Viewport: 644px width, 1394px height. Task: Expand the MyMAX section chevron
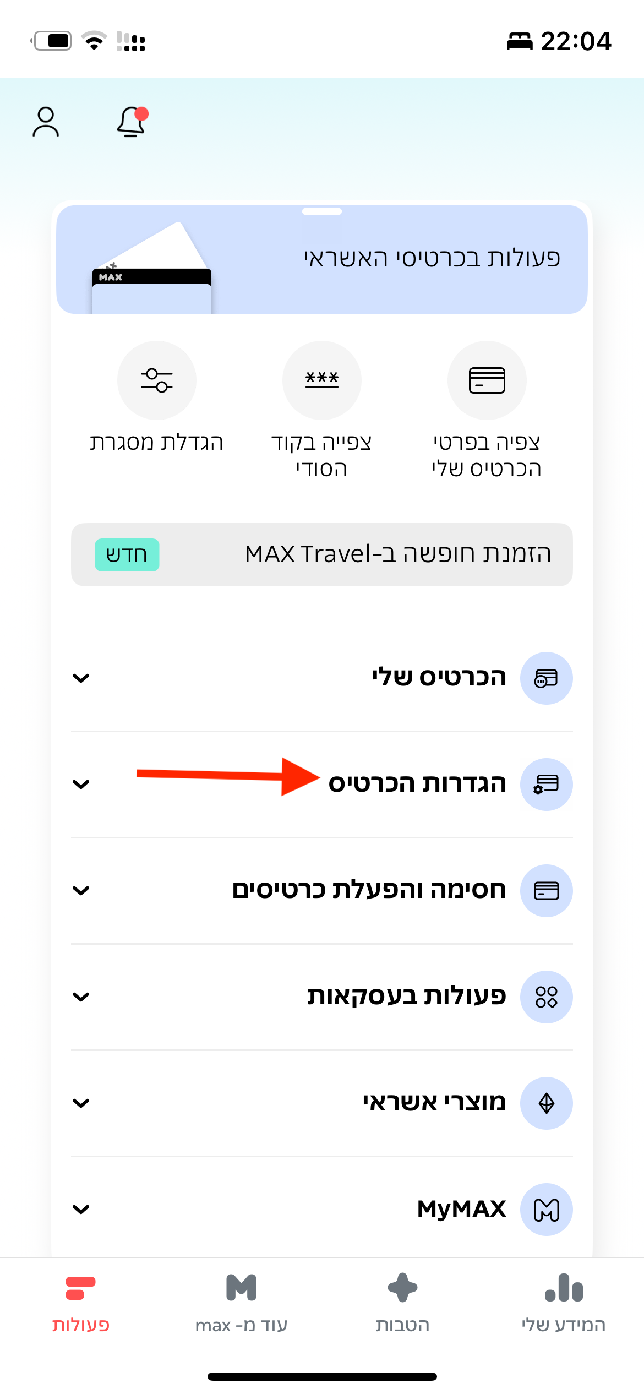pos(80,1209)
